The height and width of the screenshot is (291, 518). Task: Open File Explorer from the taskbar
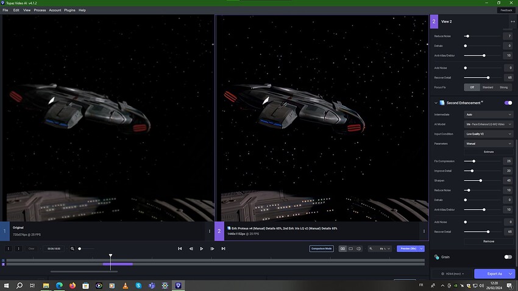[46, 286]
